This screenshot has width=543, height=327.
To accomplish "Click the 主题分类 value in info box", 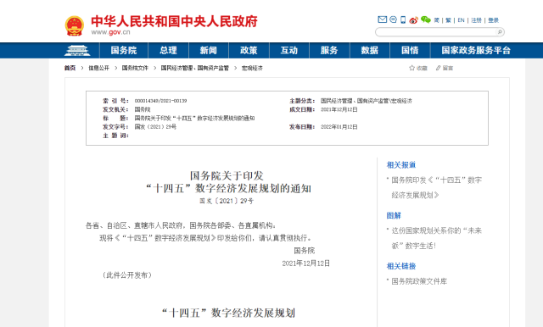I will coord(367,101).
